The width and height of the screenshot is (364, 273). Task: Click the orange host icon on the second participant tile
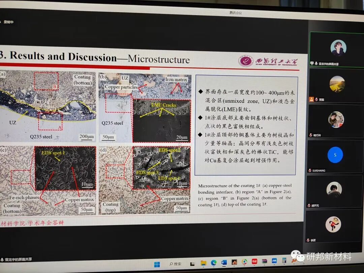(x=311, y=99)
